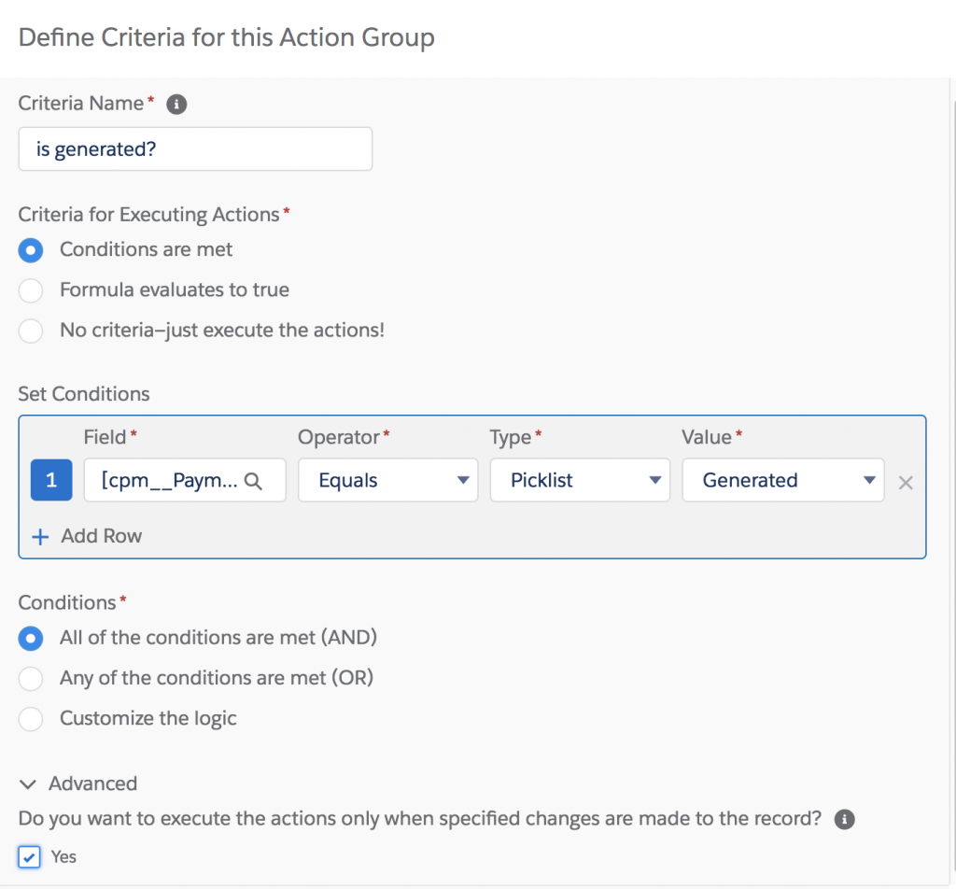Select Formula evaluates to true option

(x=31, y=290)
